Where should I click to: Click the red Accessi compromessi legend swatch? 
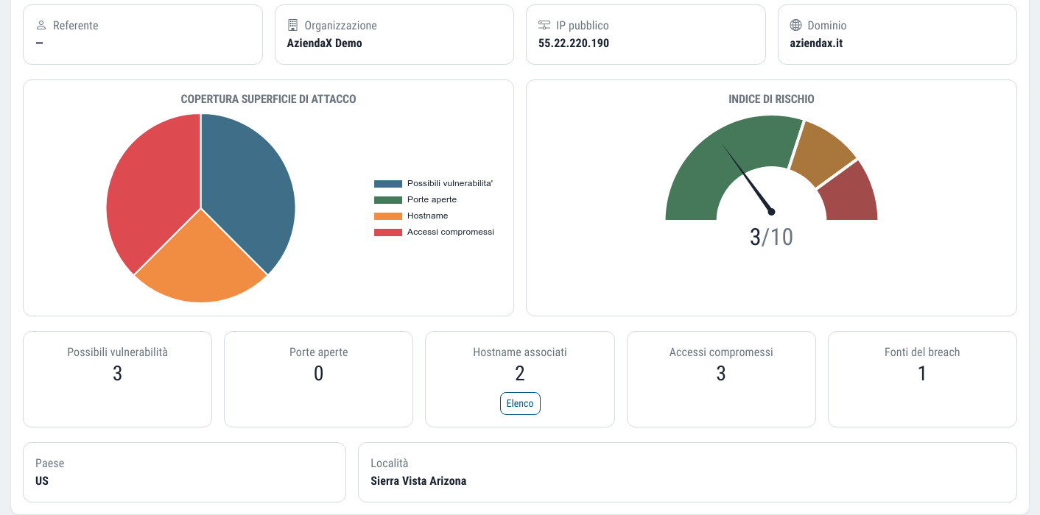coord(388,232)
